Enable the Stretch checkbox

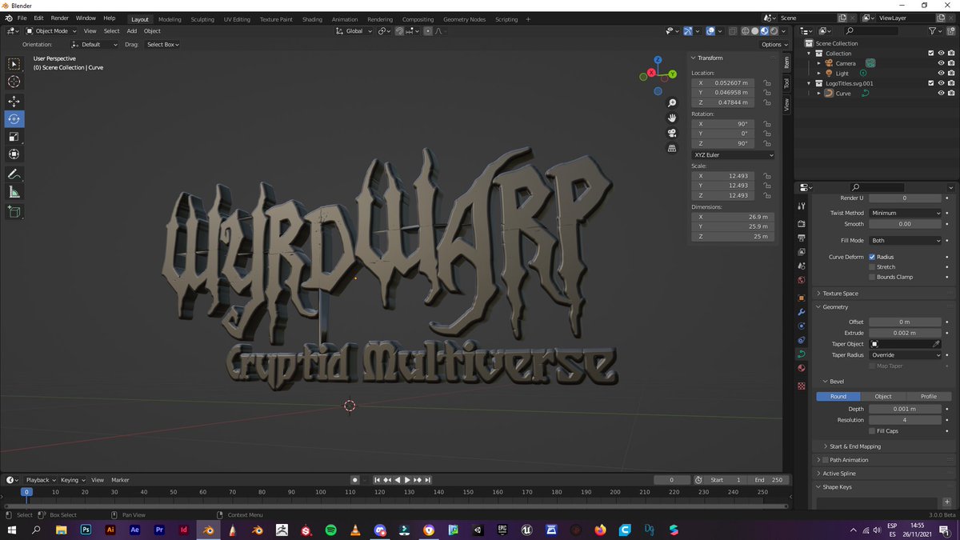pos(872,267)
